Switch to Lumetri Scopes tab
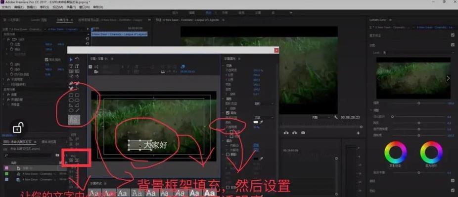Viewport: 458px width, 197px height. [39, 20]
